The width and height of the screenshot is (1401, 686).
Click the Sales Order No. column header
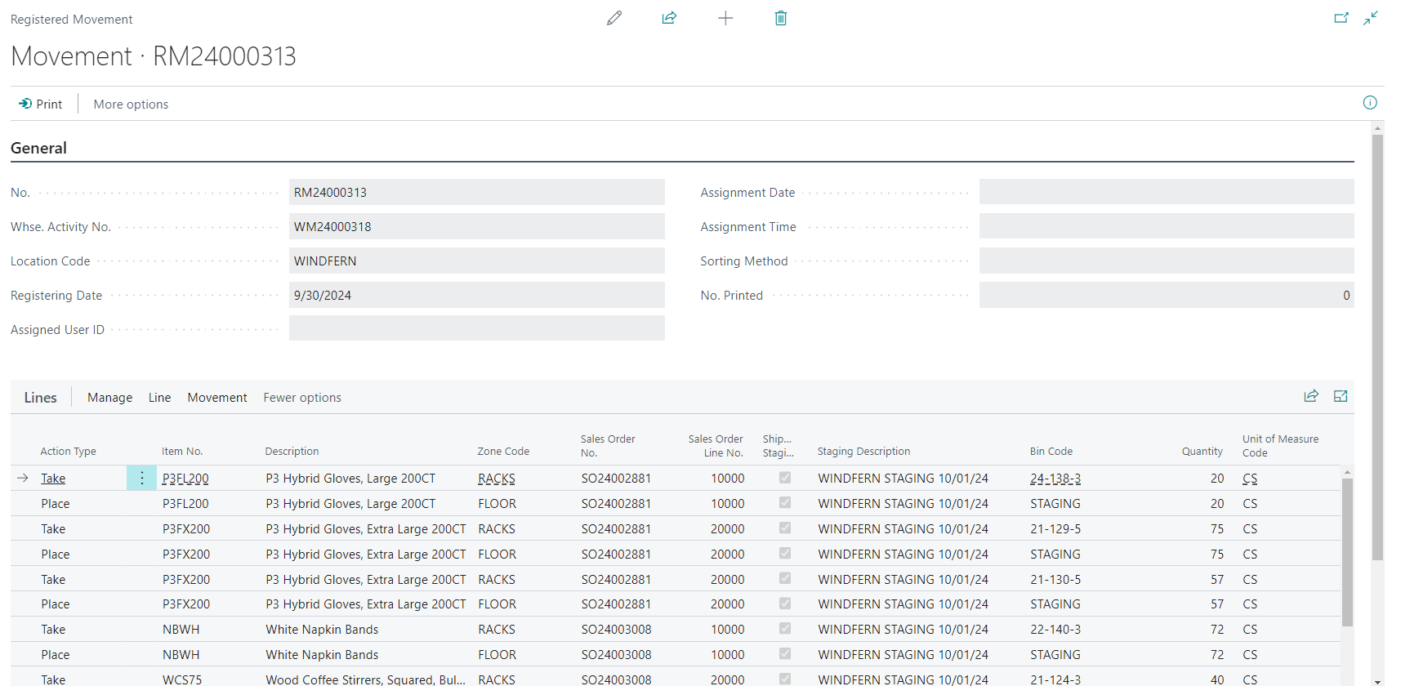click(x=608, y=445)
